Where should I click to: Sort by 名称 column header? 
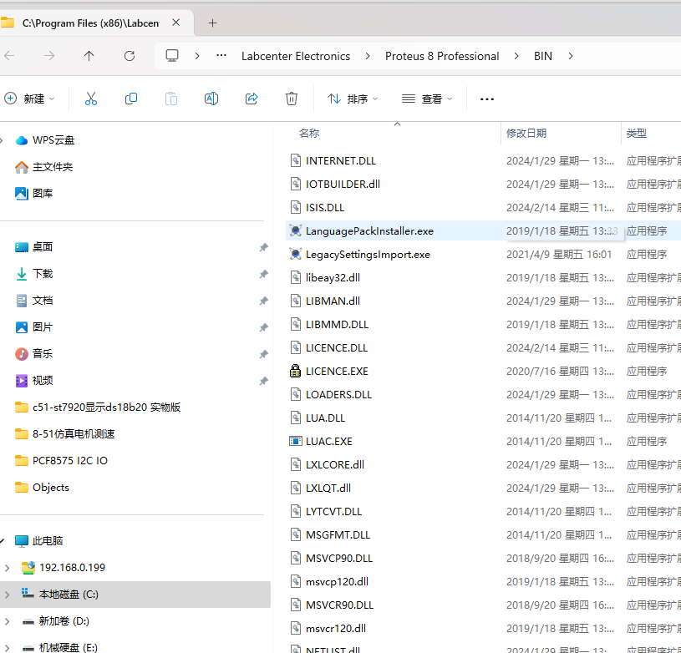click(309, 134)
